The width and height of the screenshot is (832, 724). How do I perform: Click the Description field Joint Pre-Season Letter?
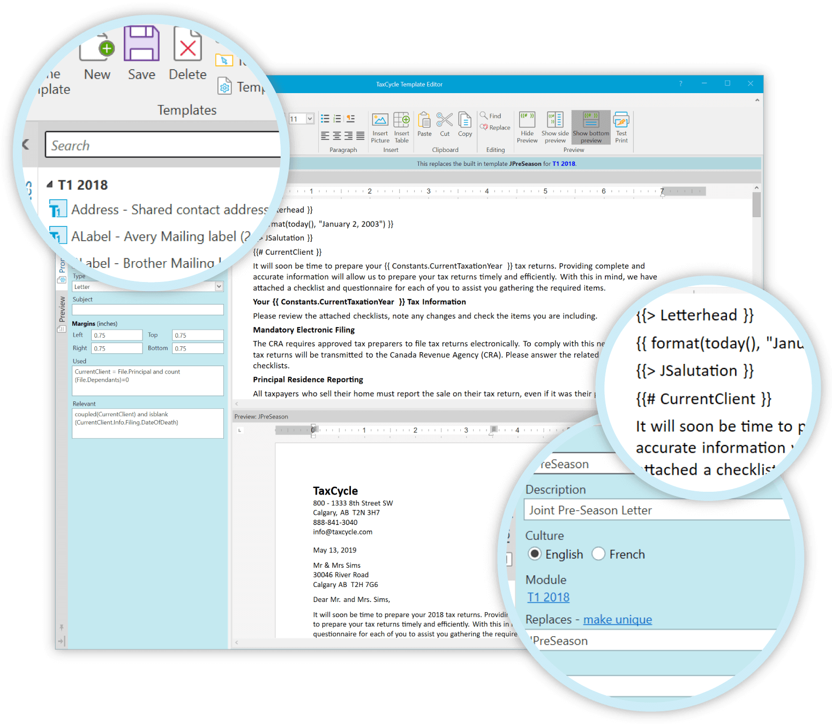tap(656, 509)
